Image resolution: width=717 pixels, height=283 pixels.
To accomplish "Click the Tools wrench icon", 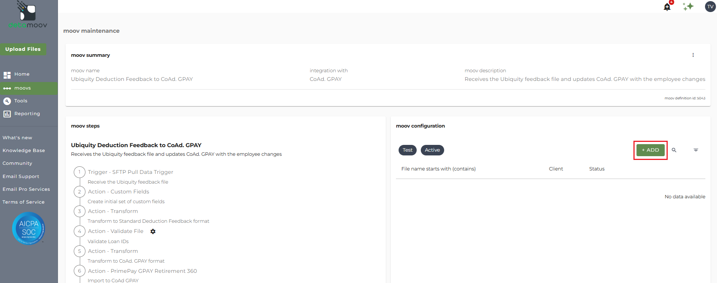I will point(7,101).
